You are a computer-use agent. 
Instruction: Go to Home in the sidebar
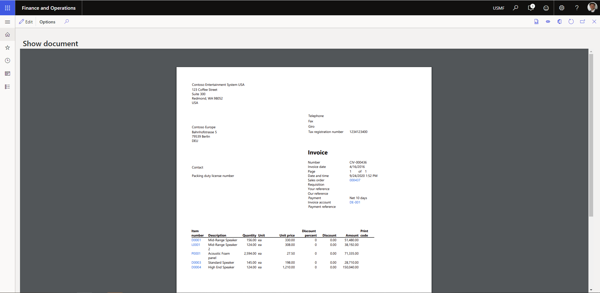pyautogui.click(x=7, y=35)
